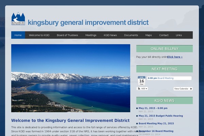Open May 21, 2015 Budget Public Hearing

point(161,116)
